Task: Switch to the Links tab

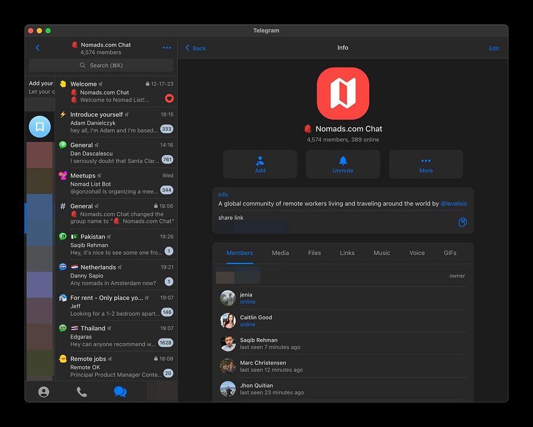Action: 347,253
